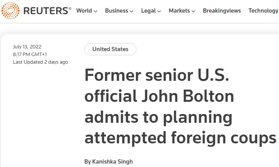Open the Markets menu
The height and width of the screenshot is (167, 279).
click(179, 11)
